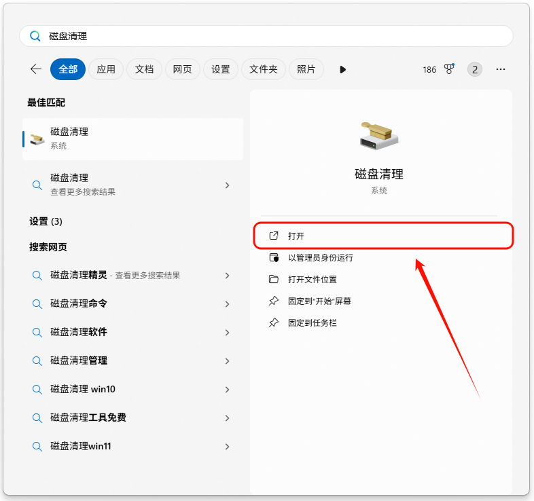The height and width of the screenshot is (501, 534).
Task: Open web suggestion 磁盘清理命令
Action: click(132, 303)
